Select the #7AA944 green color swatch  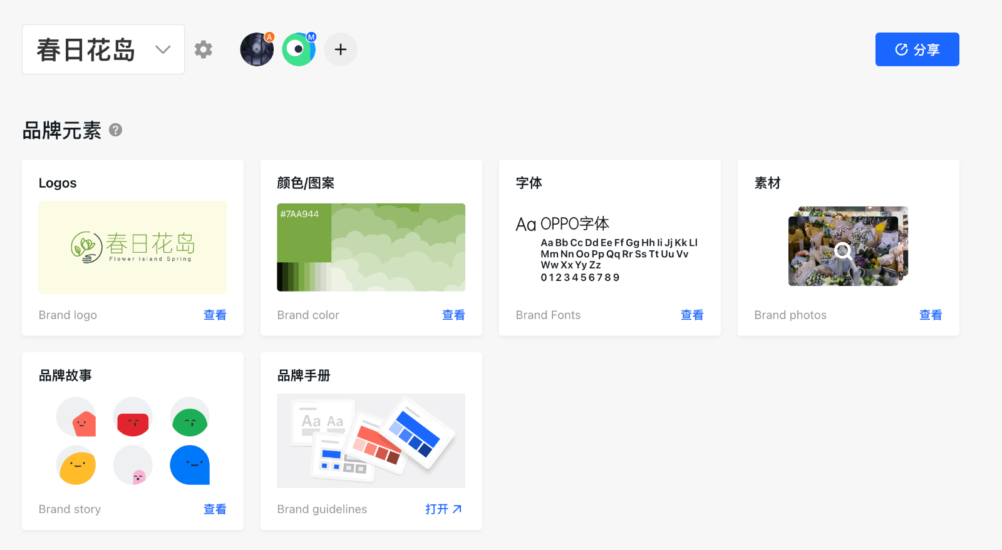point(304,233)
